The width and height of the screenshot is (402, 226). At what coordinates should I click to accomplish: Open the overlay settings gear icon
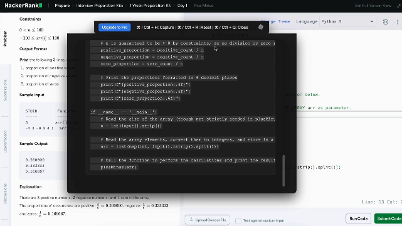point(261,27)
